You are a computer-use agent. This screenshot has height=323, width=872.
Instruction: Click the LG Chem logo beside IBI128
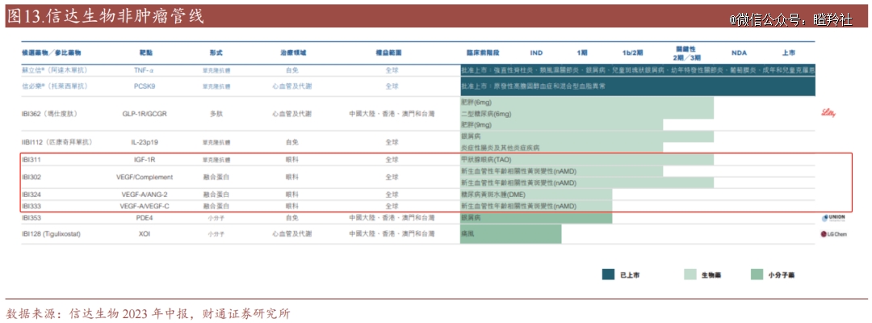tap(833, 234)
